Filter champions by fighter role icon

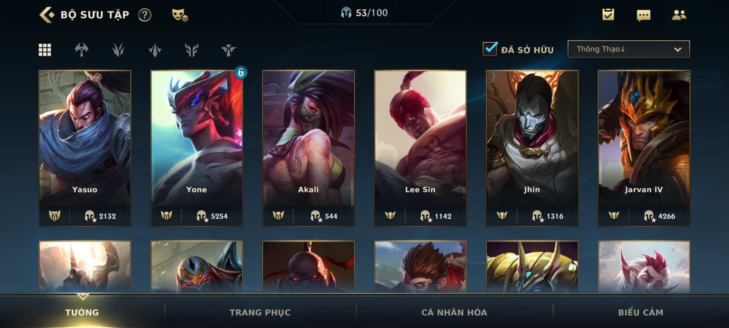(x=81, y=50)
